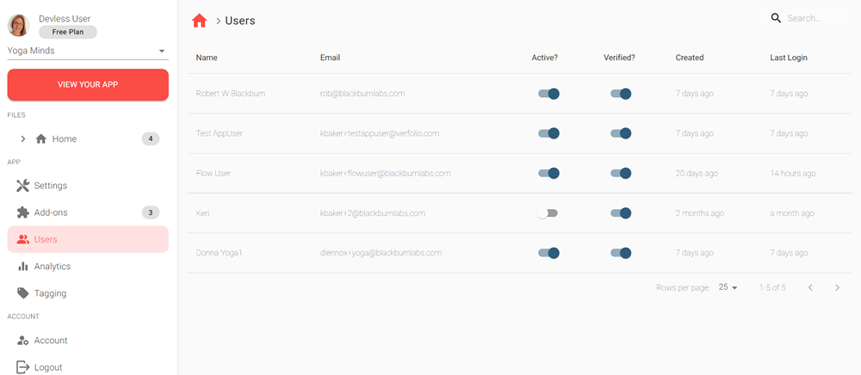Open the Rows per page dropdown
Image resolution: width=861 pixels, height=375 pixels.
click(728, 287)
